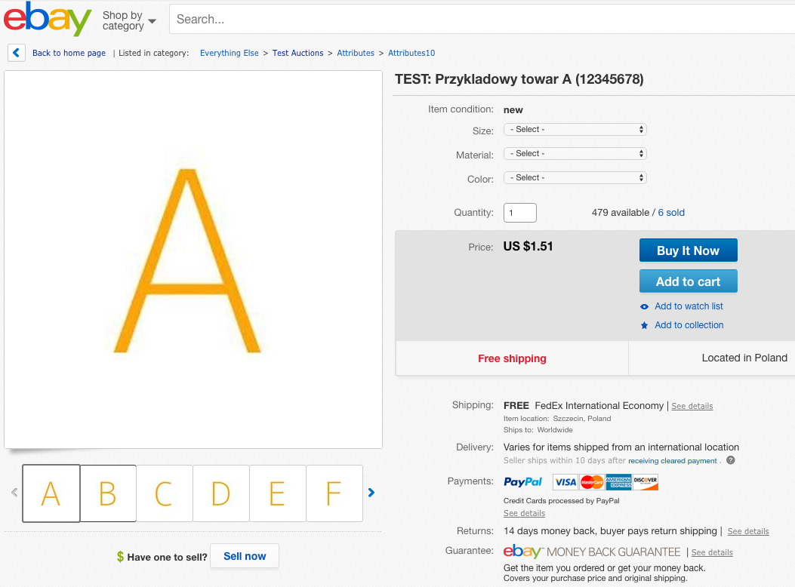795x587 pixels.
Task: Select thumbnail image E
Action: coord(277,493)
